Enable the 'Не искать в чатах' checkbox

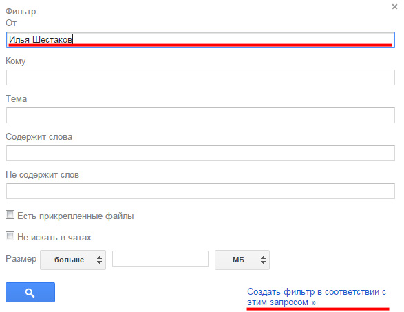tap(10, 236)
